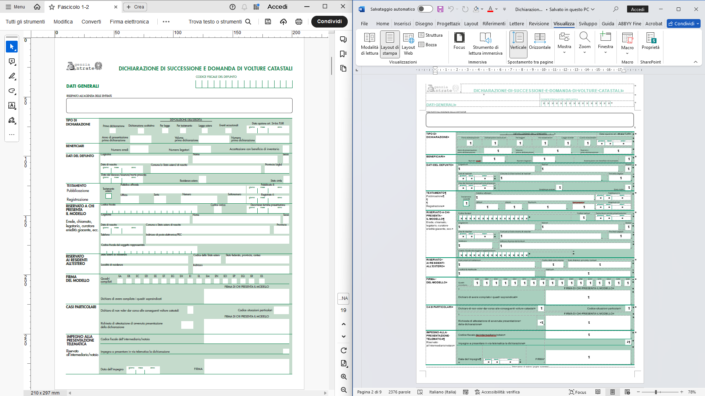This screenshot has height=396, width=705.
Task: Choose Acrobat highlighter pen tool
Action: pos(12,76)
